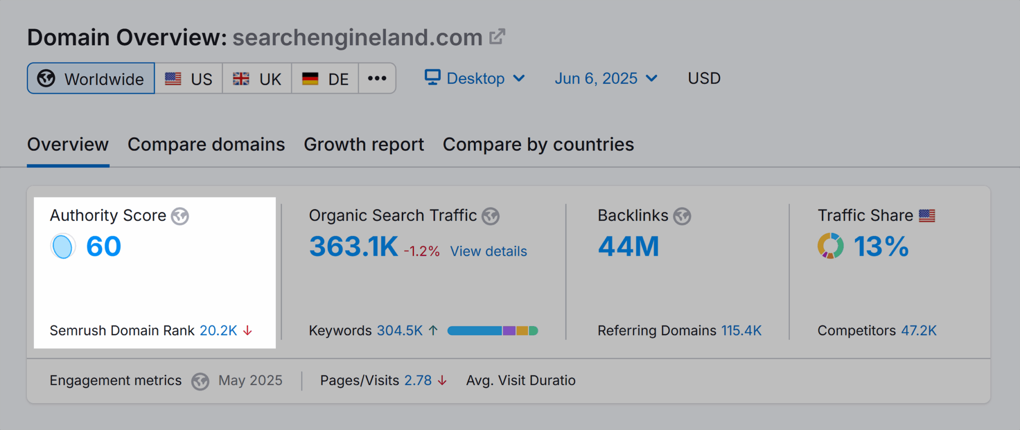
Task: Open Backlinks value 44M
Action: click(629, 246)
